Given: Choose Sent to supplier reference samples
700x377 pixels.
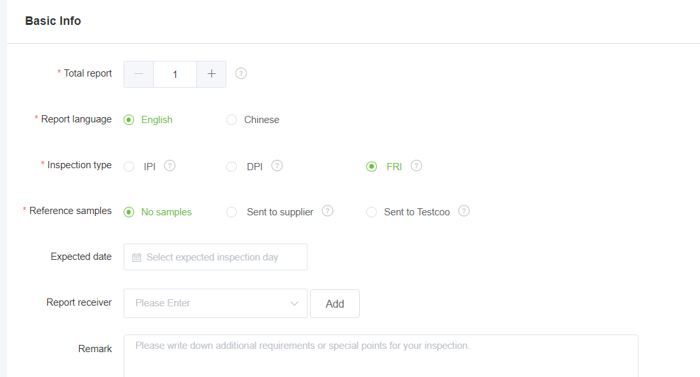Looking at the screenshot, I should [x=232, y=211].
